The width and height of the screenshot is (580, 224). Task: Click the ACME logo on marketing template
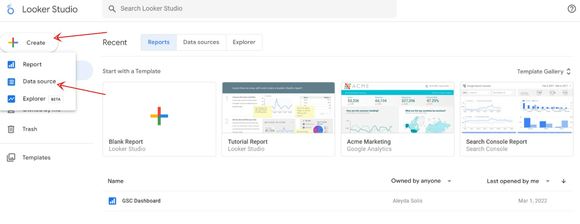(357, 86)
